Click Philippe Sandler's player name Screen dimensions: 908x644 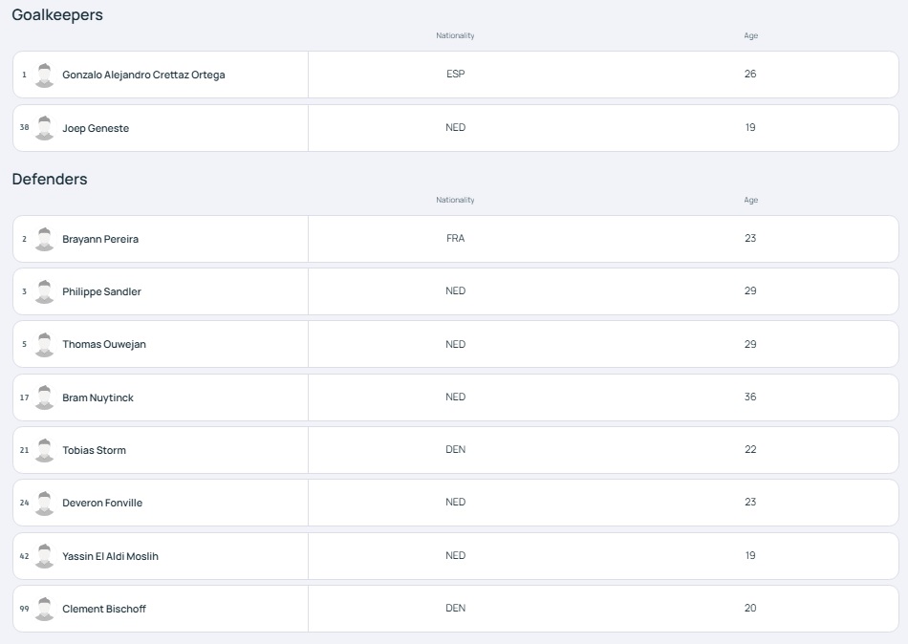point(102,291)
